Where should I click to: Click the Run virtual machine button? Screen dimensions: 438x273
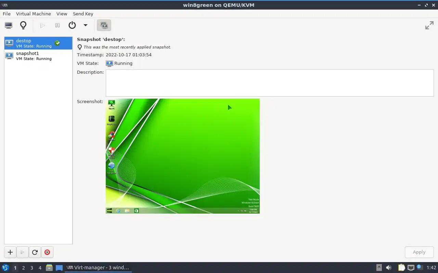pyautogui.click(x=42, y=25)
